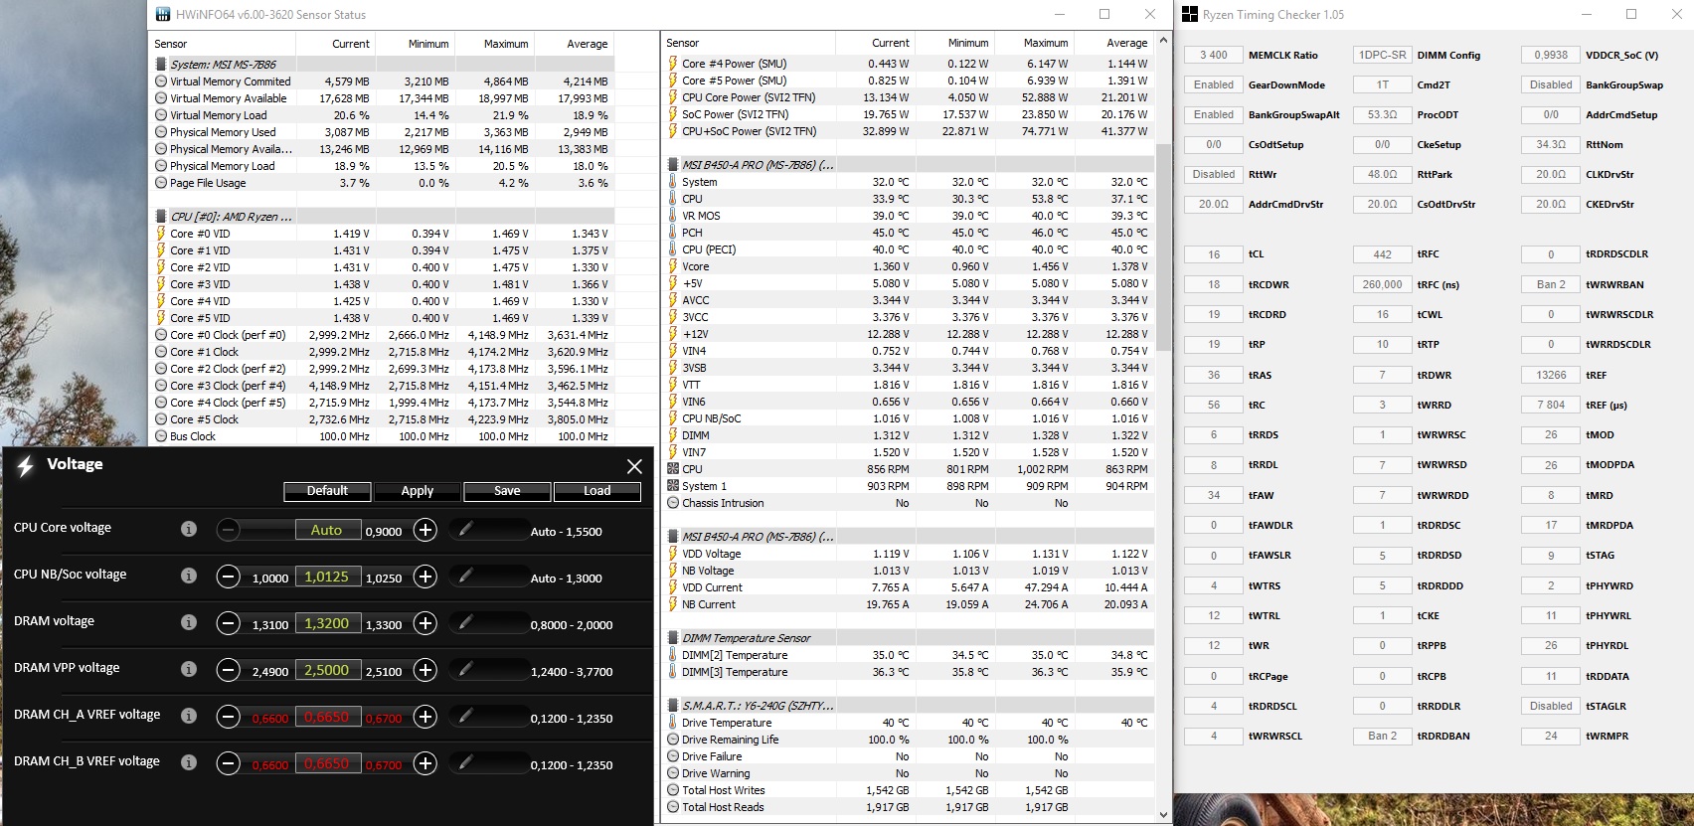
Task: Select the Physical Memory Used row
Action: tap(384, 132)
